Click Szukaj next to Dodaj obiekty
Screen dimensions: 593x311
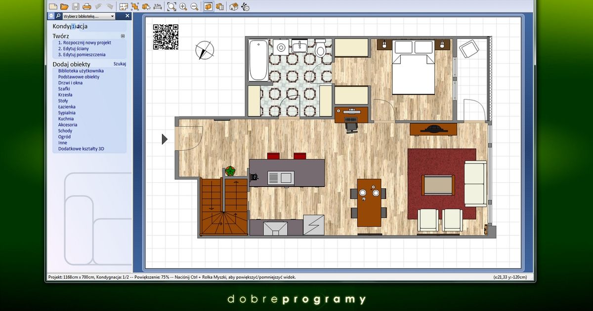coord(120,64)
